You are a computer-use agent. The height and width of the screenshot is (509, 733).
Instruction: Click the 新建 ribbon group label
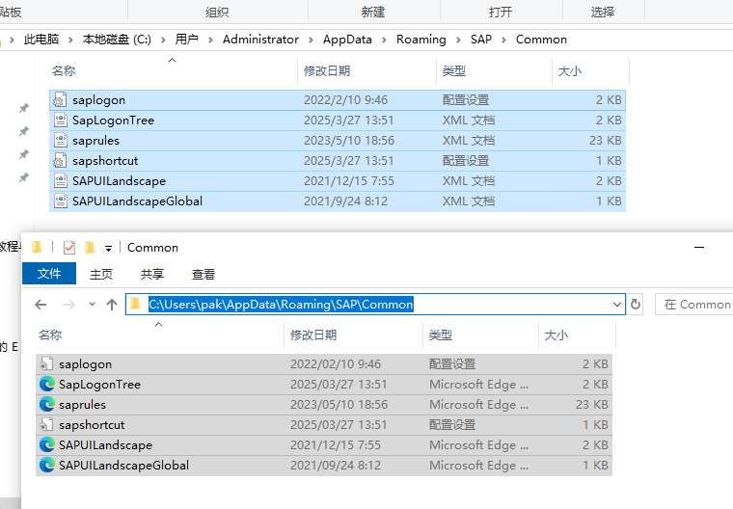[373, 13]
